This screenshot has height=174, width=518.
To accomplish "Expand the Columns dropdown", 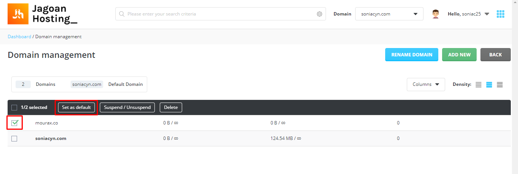I will point(426,84).
